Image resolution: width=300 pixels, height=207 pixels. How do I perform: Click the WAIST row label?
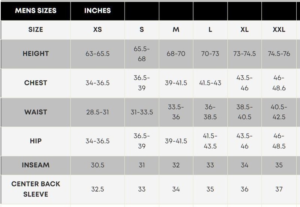(x=36, y=112)
